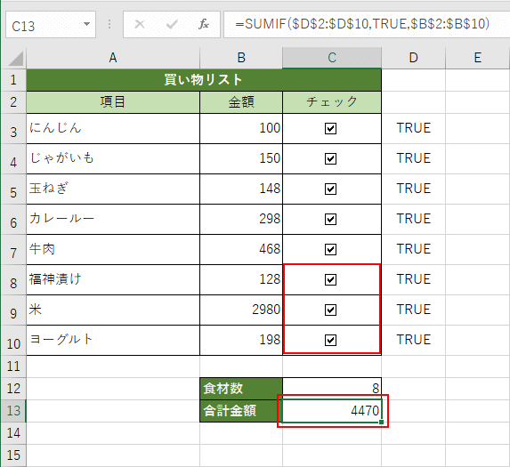Select the 玉ねぎ cell

pos(113,189)
